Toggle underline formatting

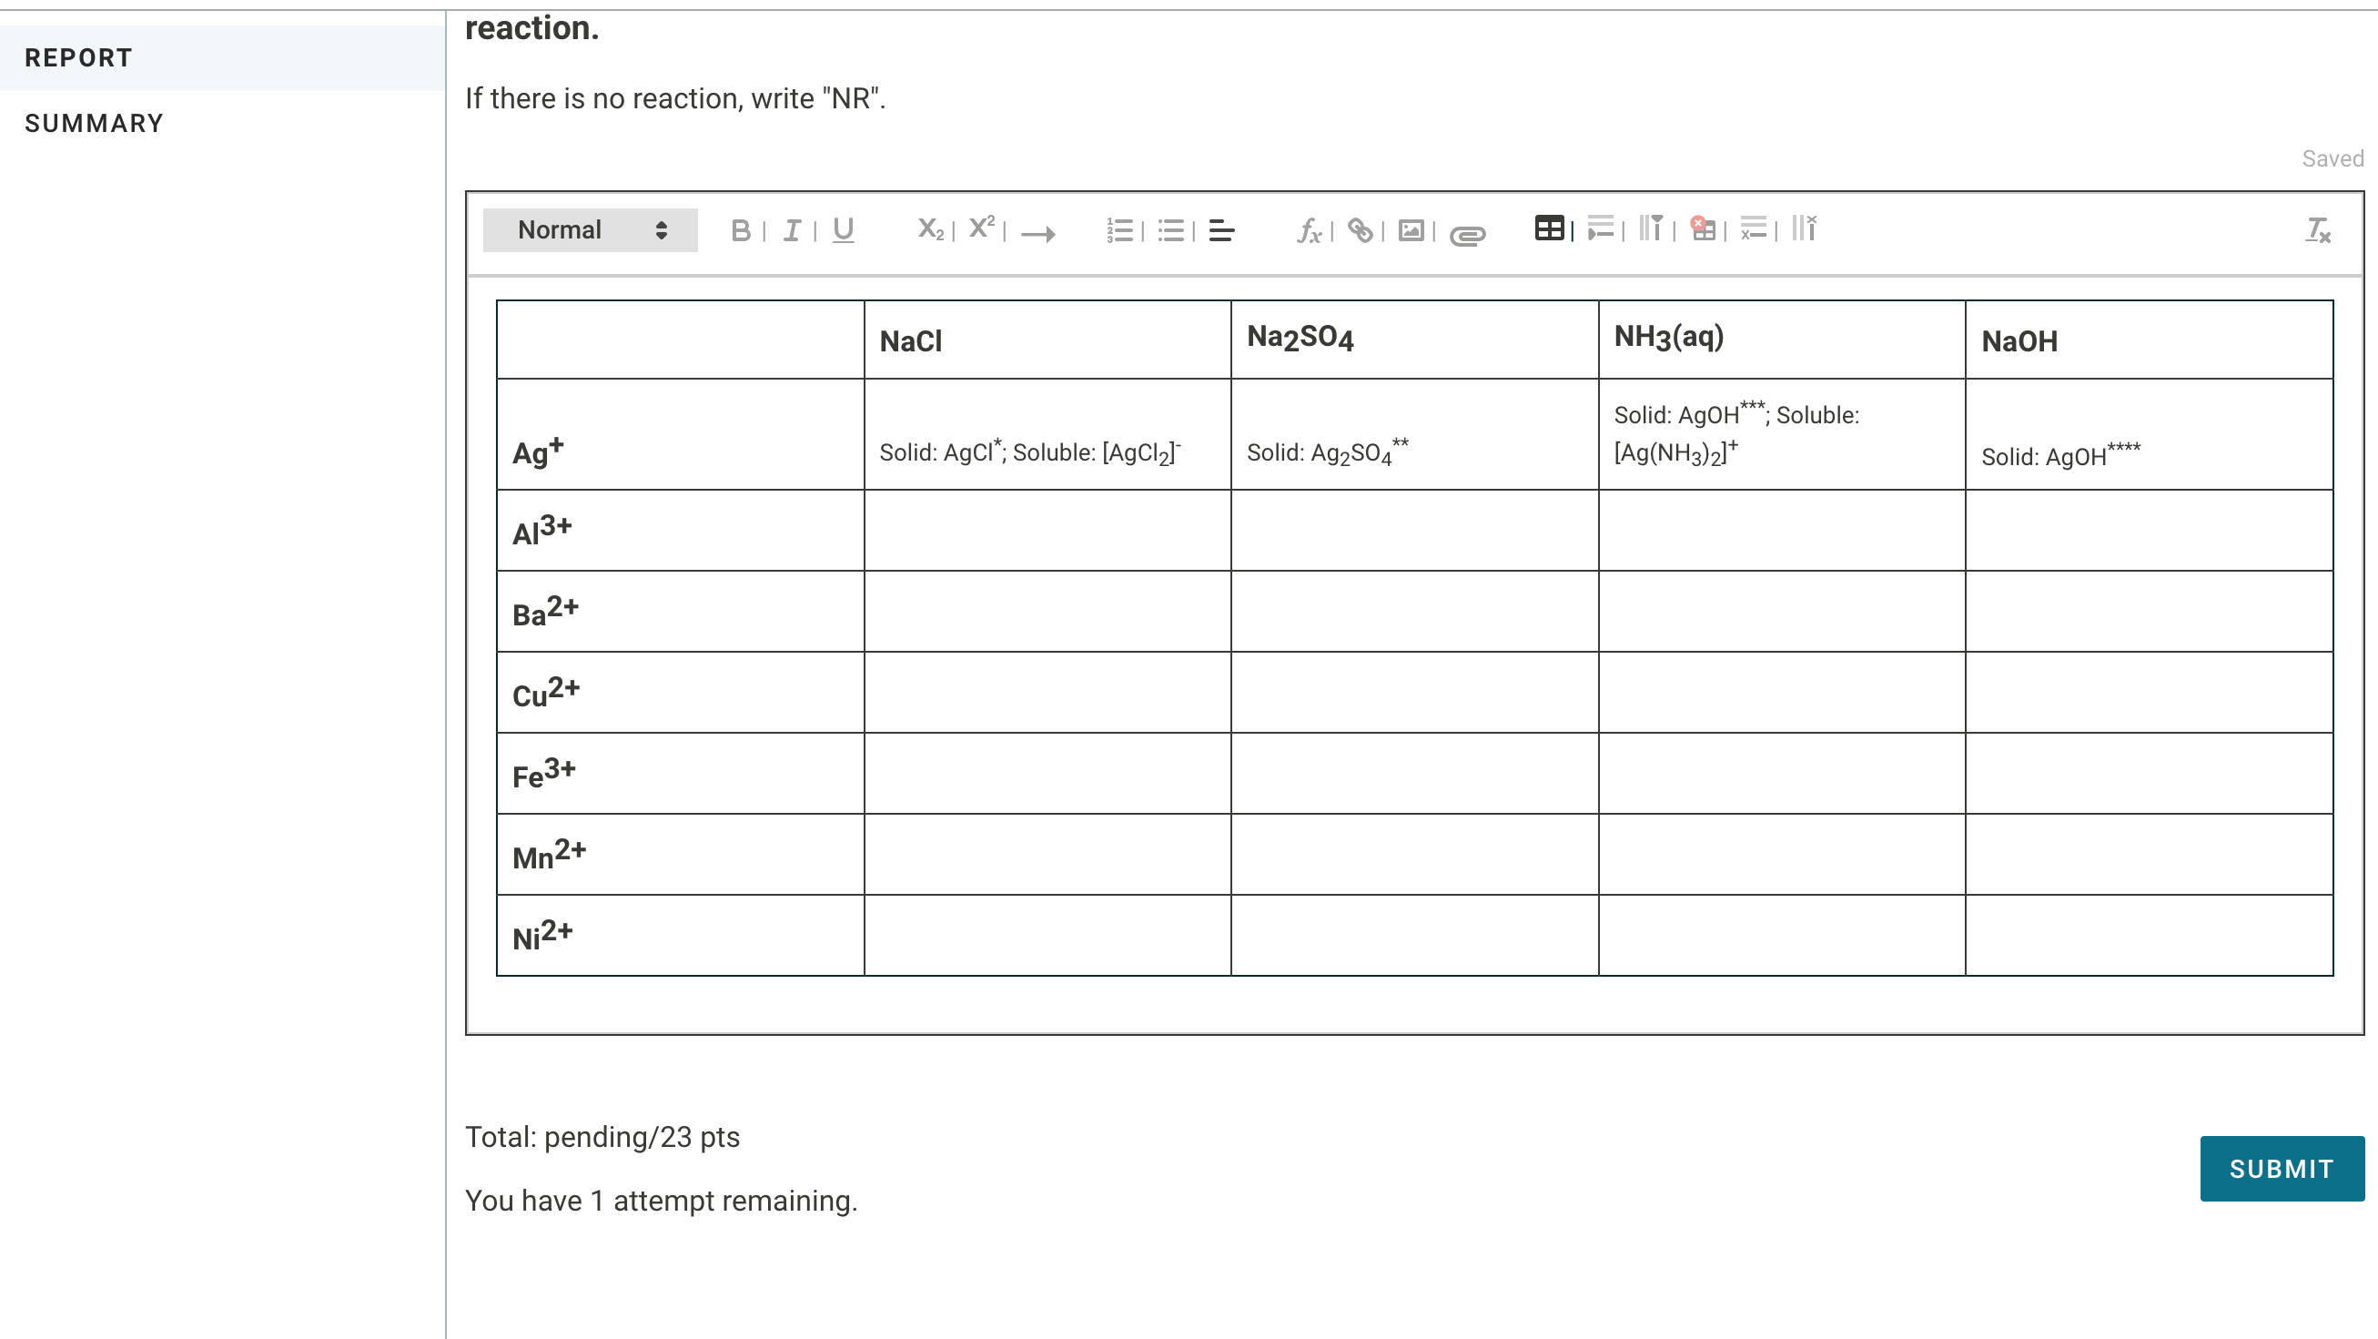[x=842, y=230]
